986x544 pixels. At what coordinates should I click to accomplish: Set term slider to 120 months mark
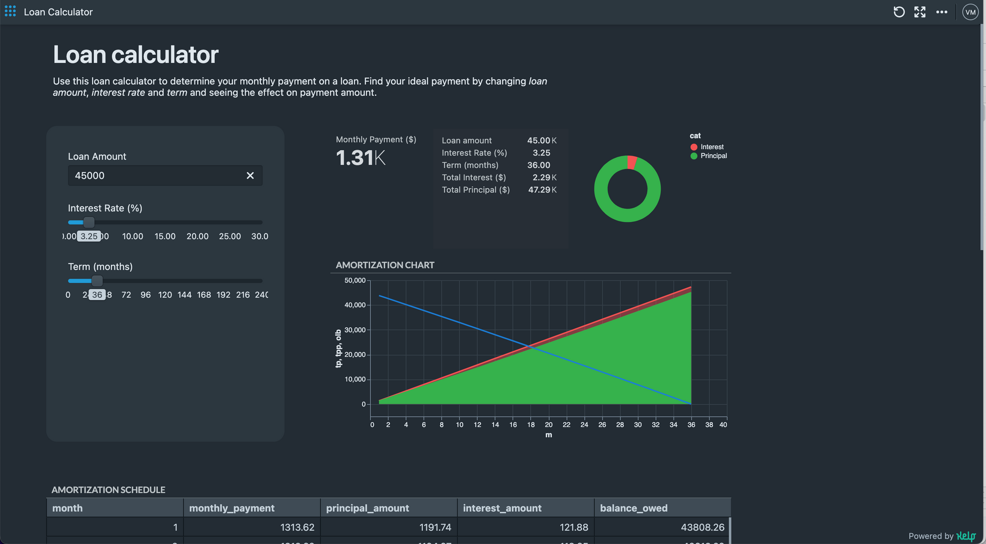pos(165,281)
